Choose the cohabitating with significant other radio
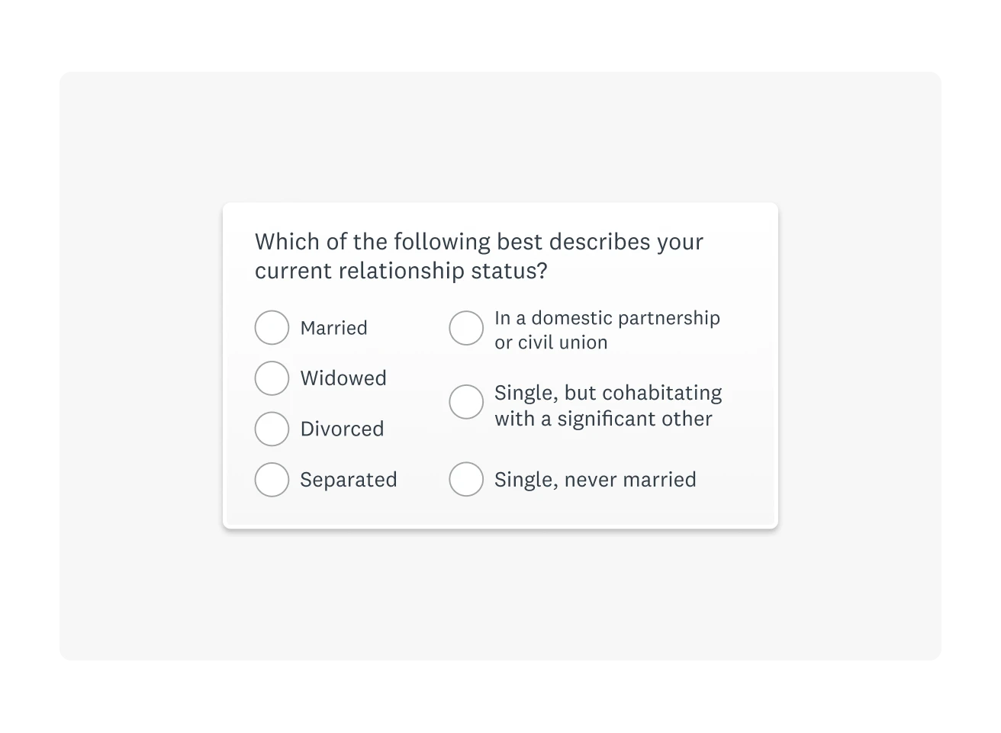Viewport: 1001px width, 733px height. tap(466, 402)
